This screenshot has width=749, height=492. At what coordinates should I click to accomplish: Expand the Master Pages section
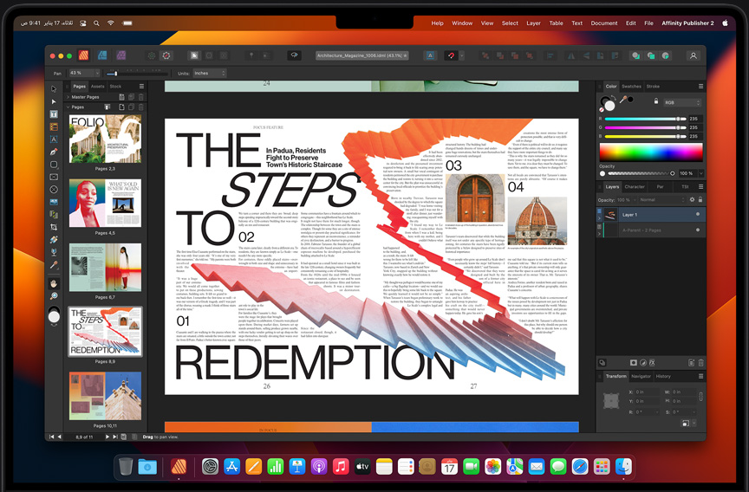pyautogui.click(x=69, y=97)
